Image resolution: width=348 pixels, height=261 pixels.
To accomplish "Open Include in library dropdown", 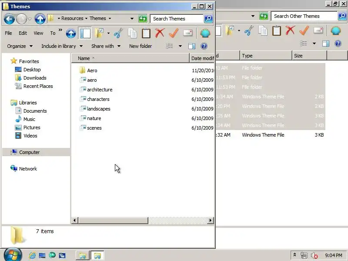I will pos(62,46).
